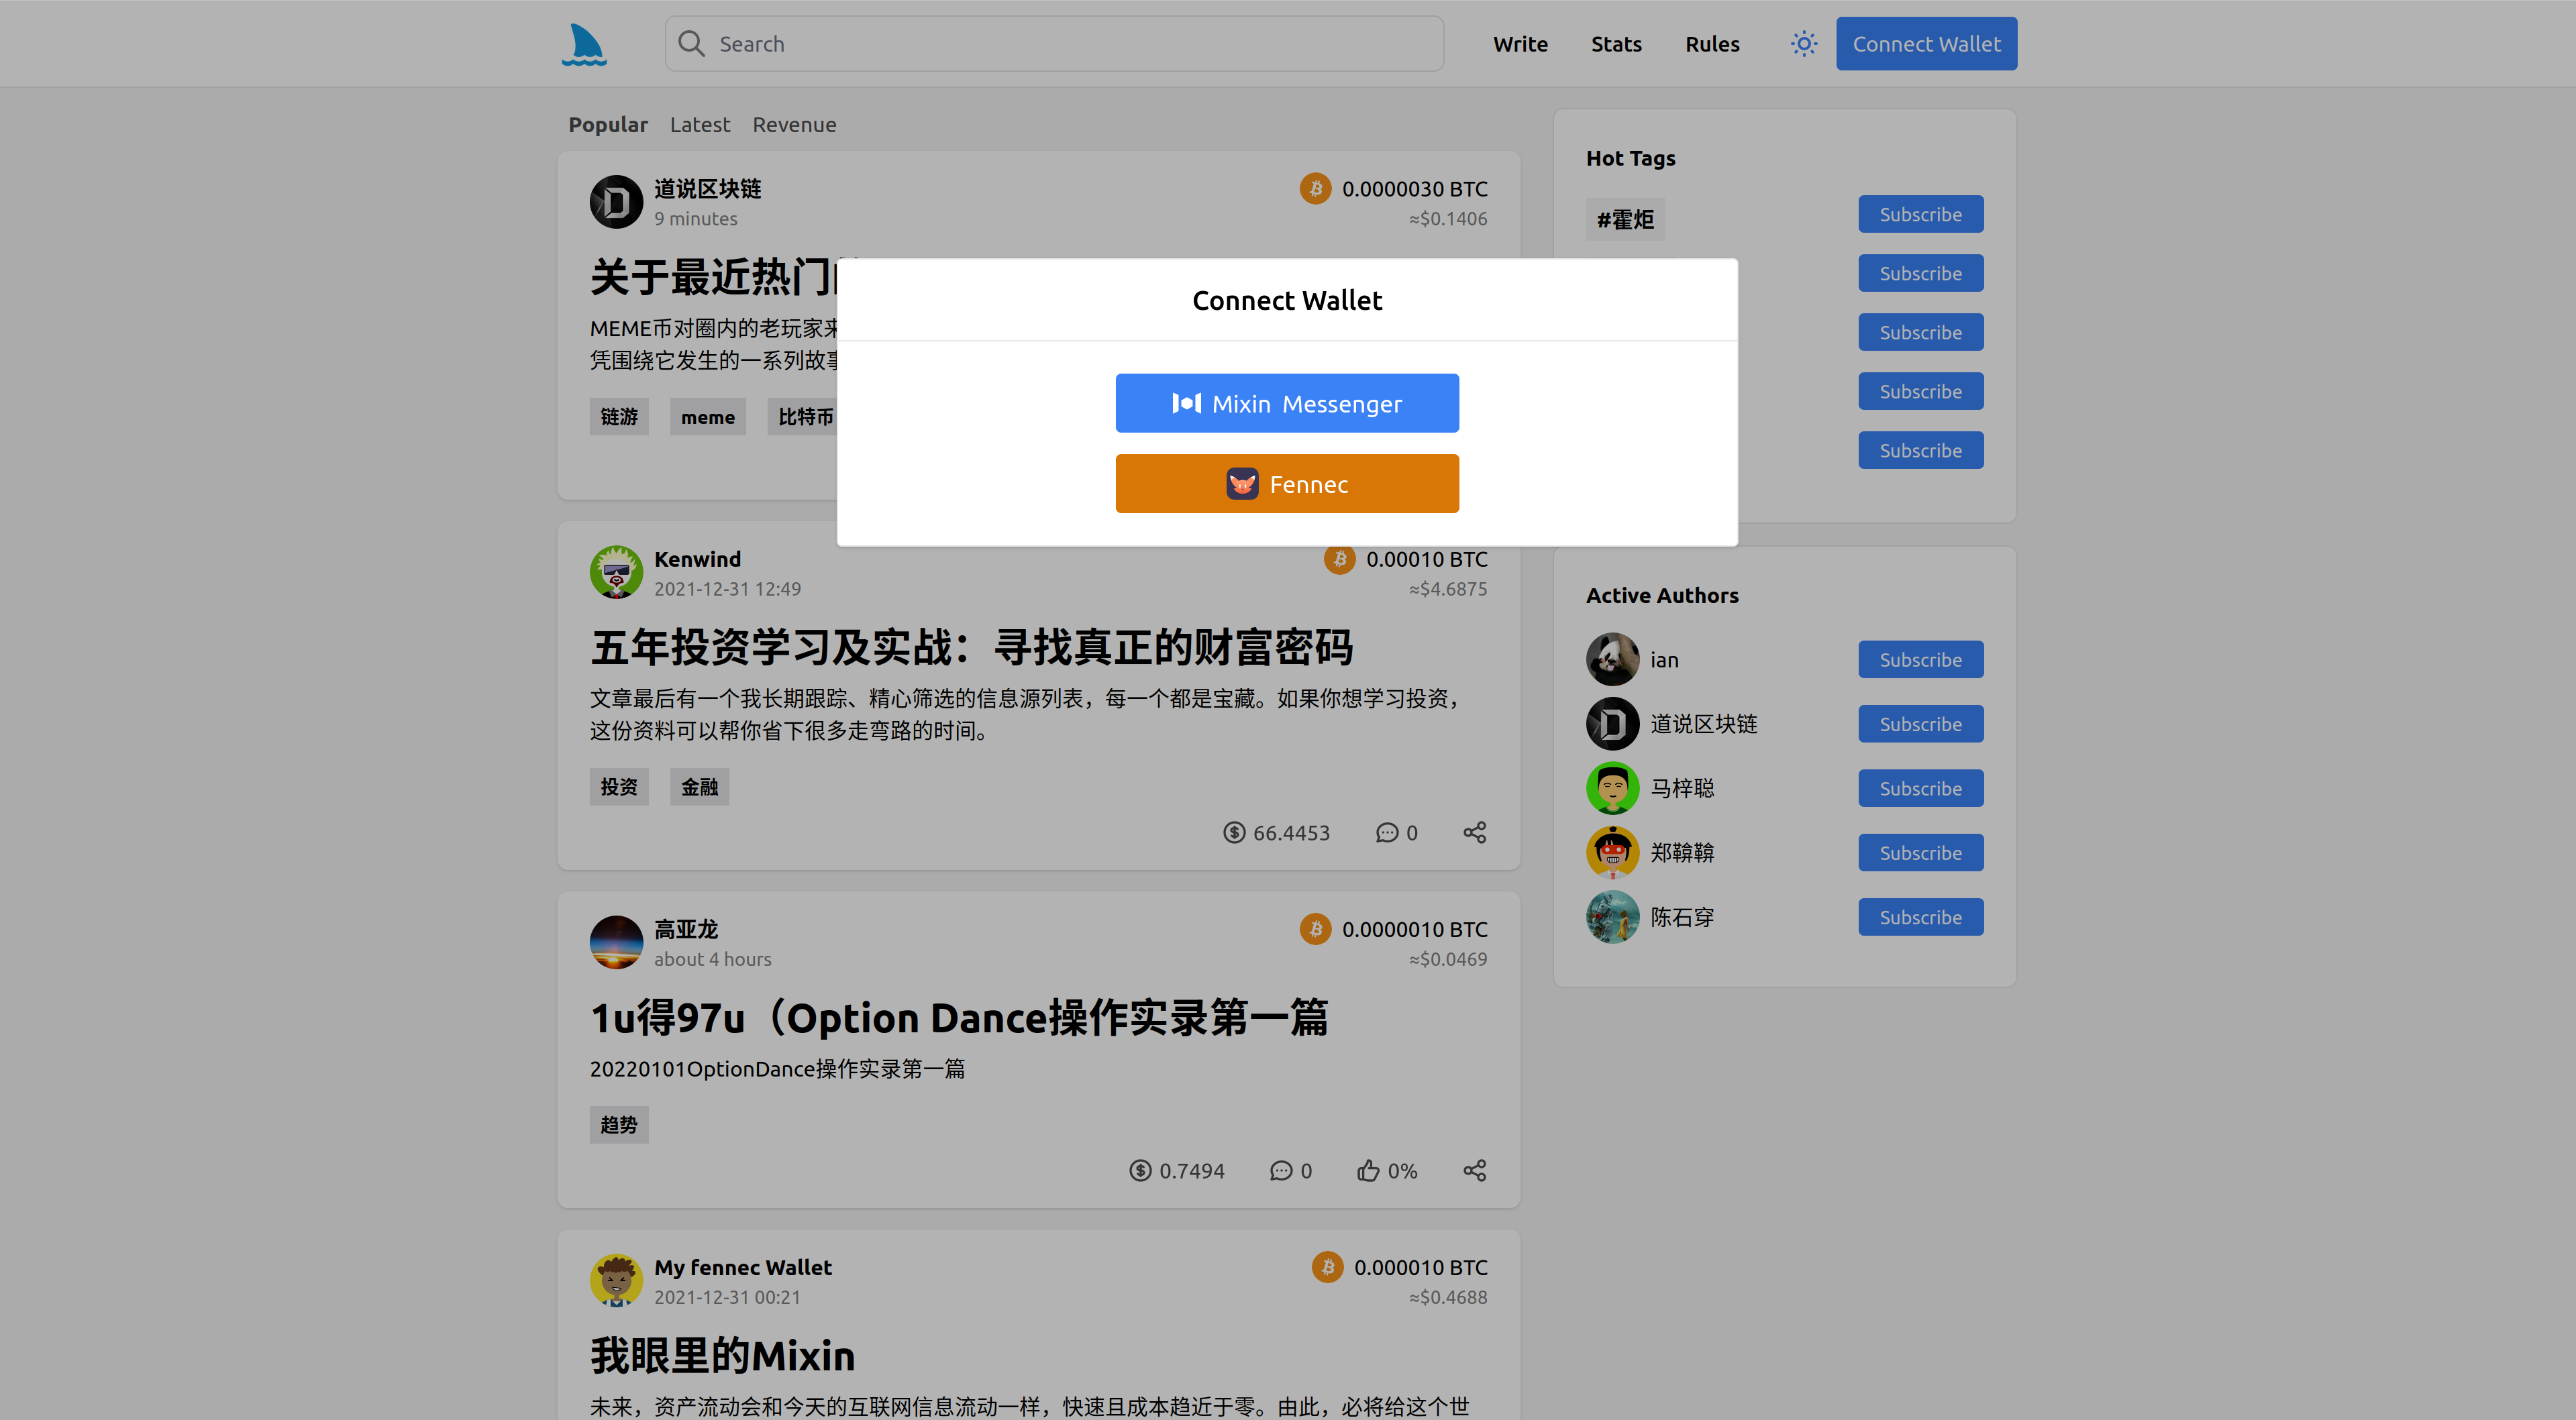Open comments on the Option Dance post
This screenshot has height=1420, width=2576.
pos(1281,1170)
